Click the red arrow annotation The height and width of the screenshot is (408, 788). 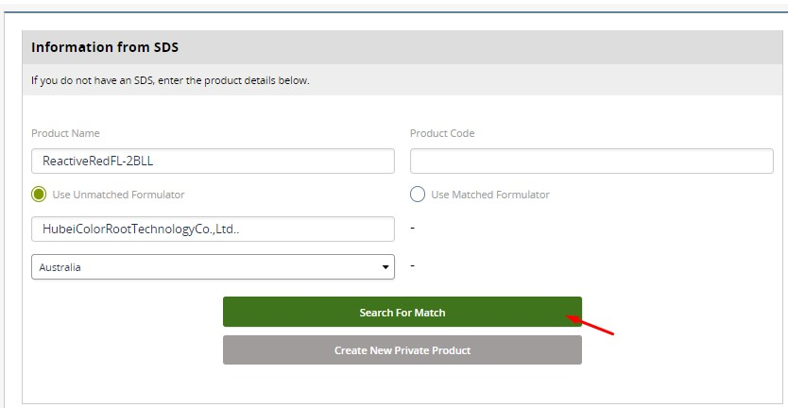click(591, 325)
